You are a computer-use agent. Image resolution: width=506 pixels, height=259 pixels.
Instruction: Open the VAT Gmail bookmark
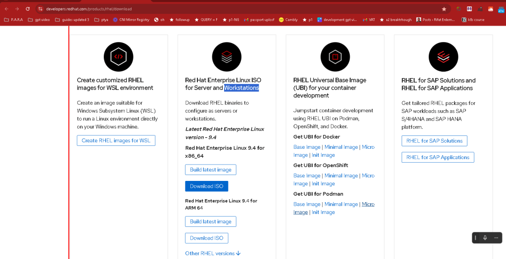click(369, 20)
